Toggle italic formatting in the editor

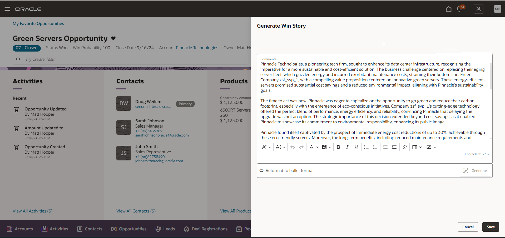point(347,147)
